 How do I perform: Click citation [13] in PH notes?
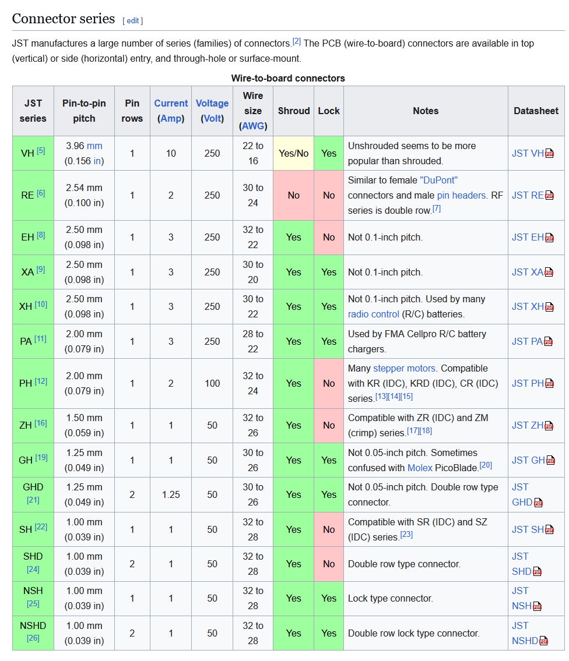click(x=382, y=396)
